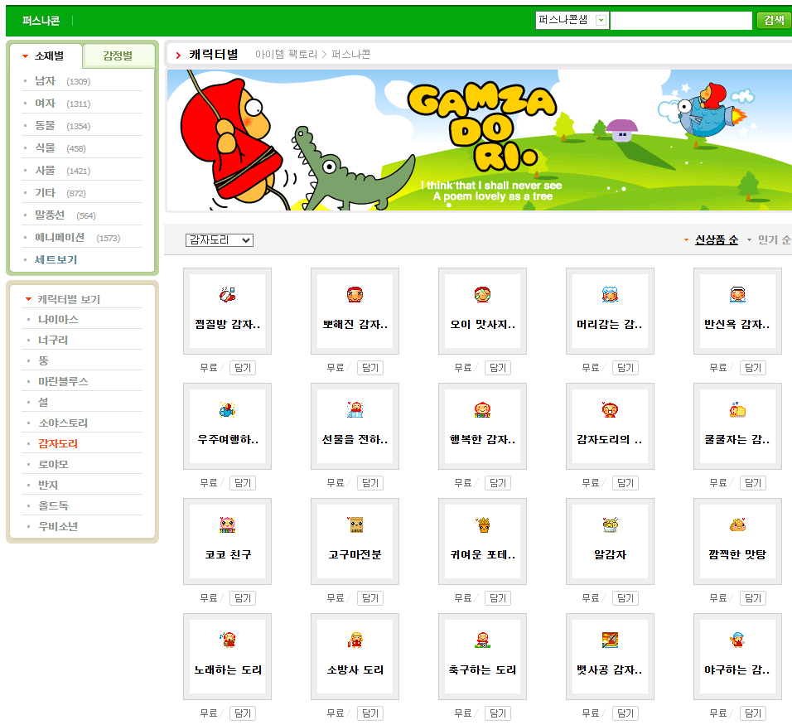
Task: Click the 감자도리의 emoticon icon
Action: pos(611,409)
